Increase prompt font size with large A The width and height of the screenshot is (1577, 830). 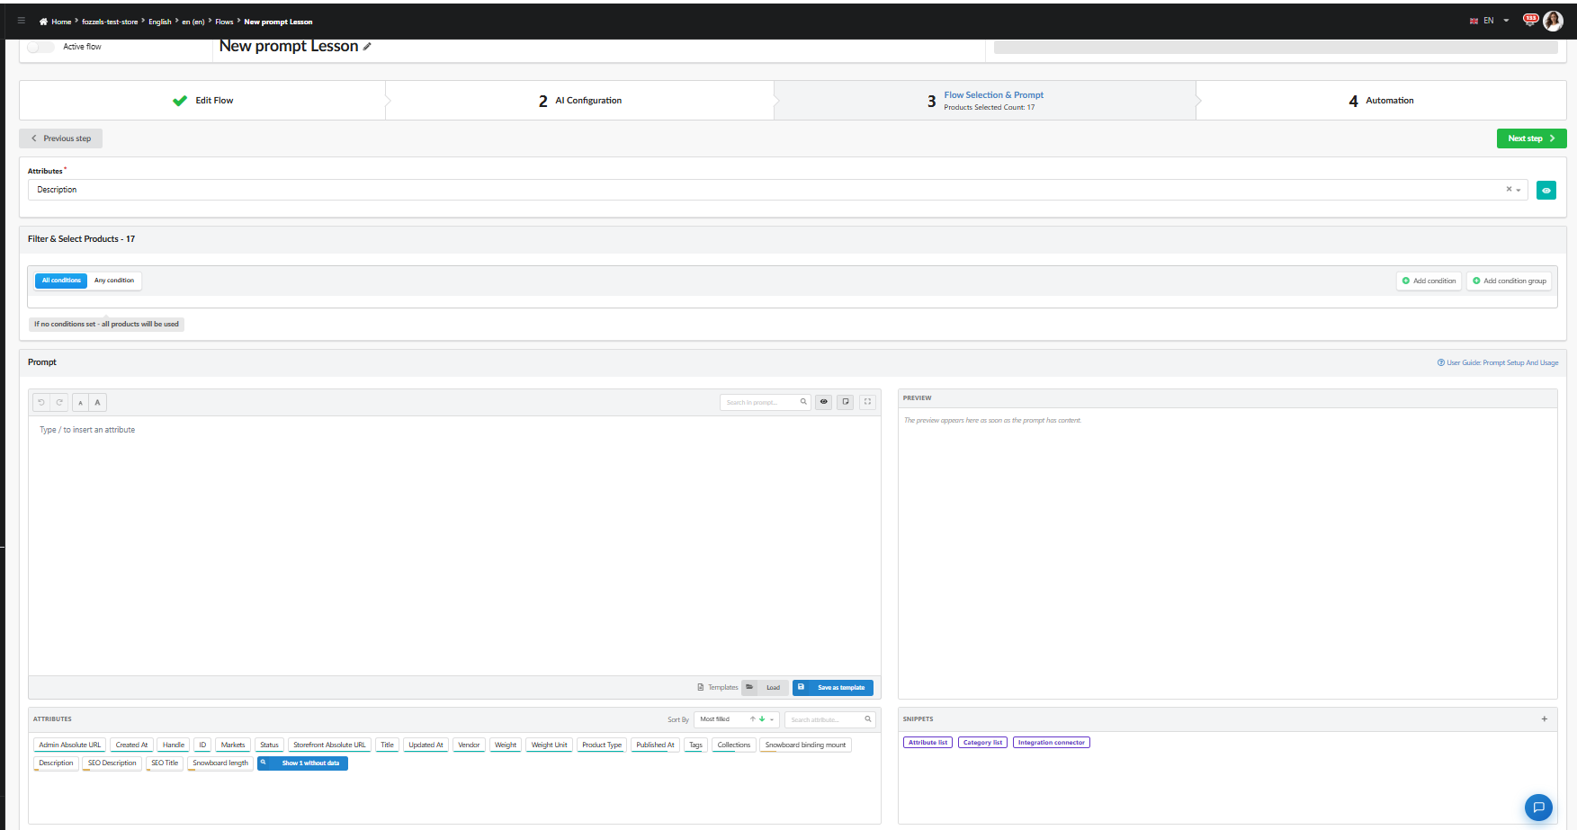97,402
